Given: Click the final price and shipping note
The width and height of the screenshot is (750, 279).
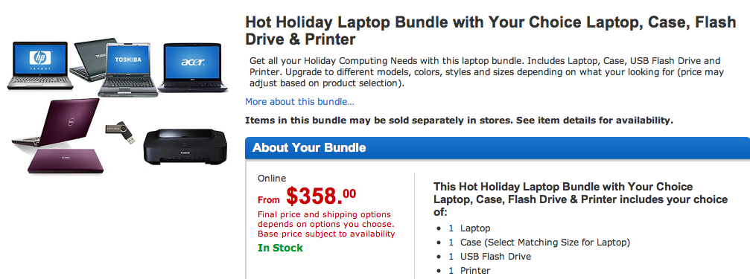Looking at the screenshot, I should pos(326,224).
